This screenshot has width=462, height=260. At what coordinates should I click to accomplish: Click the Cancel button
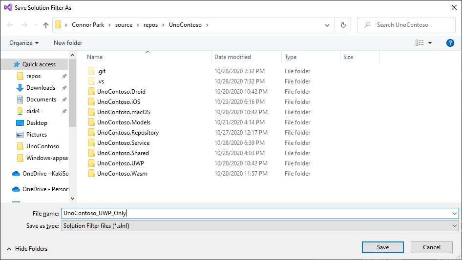[x=432, y=247]
